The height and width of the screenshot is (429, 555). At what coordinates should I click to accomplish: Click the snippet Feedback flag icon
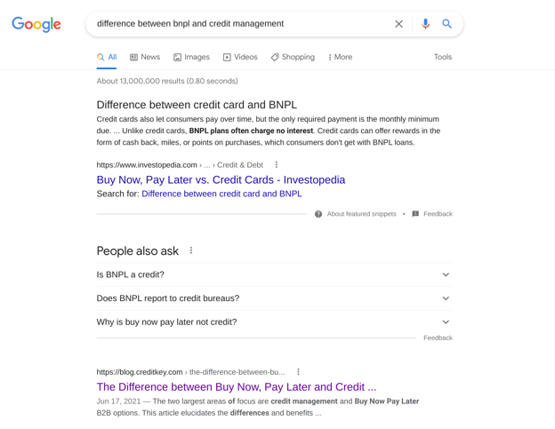415,214
